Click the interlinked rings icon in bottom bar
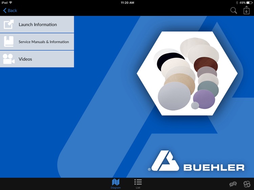The height and width of the screenshot is (190, 254). (x=247, y=184)
